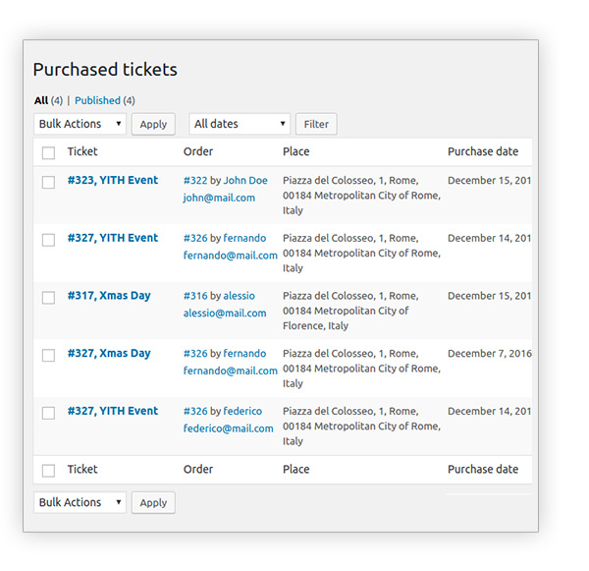Tick the header select-all checkbox
The image size is (589, 571).
(x=48, y=152)
